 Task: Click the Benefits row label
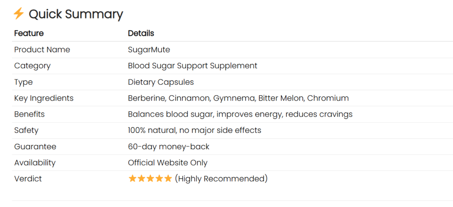click(29, 114)
